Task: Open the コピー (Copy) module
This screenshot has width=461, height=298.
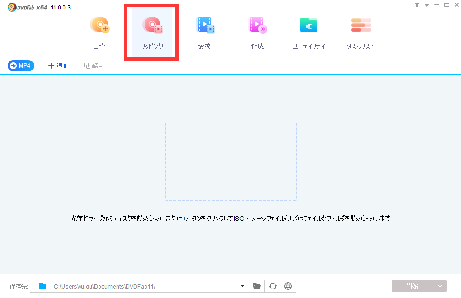Action: pos(100,33)
